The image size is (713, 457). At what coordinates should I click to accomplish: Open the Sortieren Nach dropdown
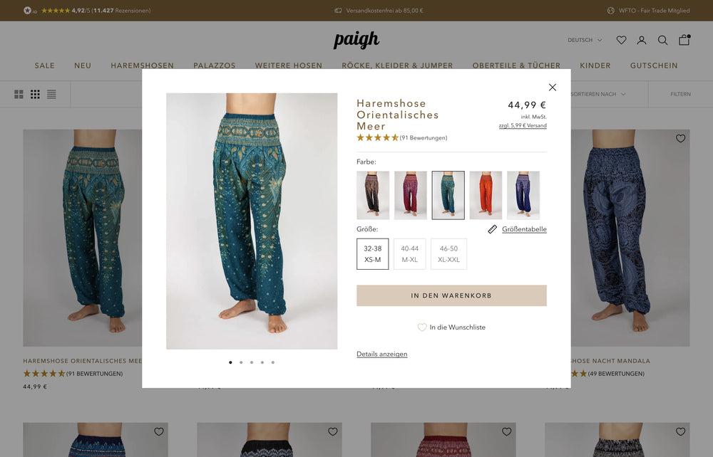click(598, 95)
